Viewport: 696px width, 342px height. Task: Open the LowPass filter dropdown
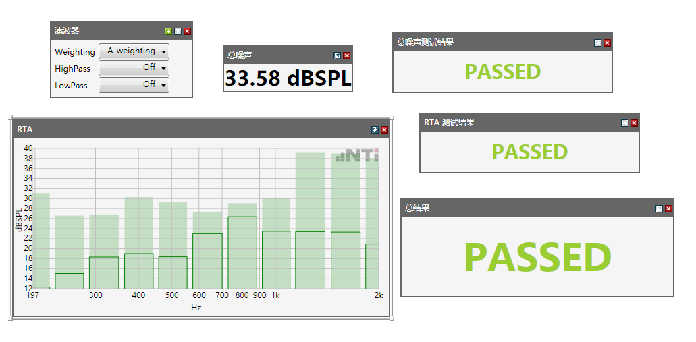click(x=134, y=85)
